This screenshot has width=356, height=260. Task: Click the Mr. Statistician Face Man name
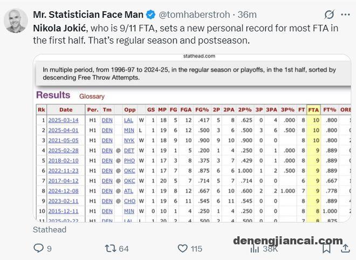(x=88, y=15)
